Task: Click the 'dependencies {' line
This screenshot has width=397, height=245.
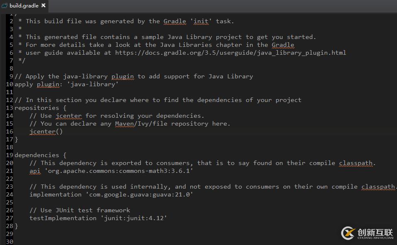Action: pos(41,155)
